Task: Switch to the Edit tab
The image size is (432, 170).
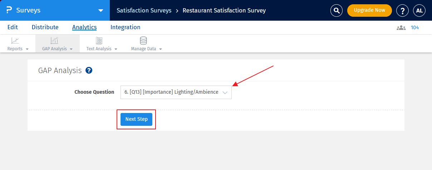Action: pyautogui.click(x=13, y=27)
